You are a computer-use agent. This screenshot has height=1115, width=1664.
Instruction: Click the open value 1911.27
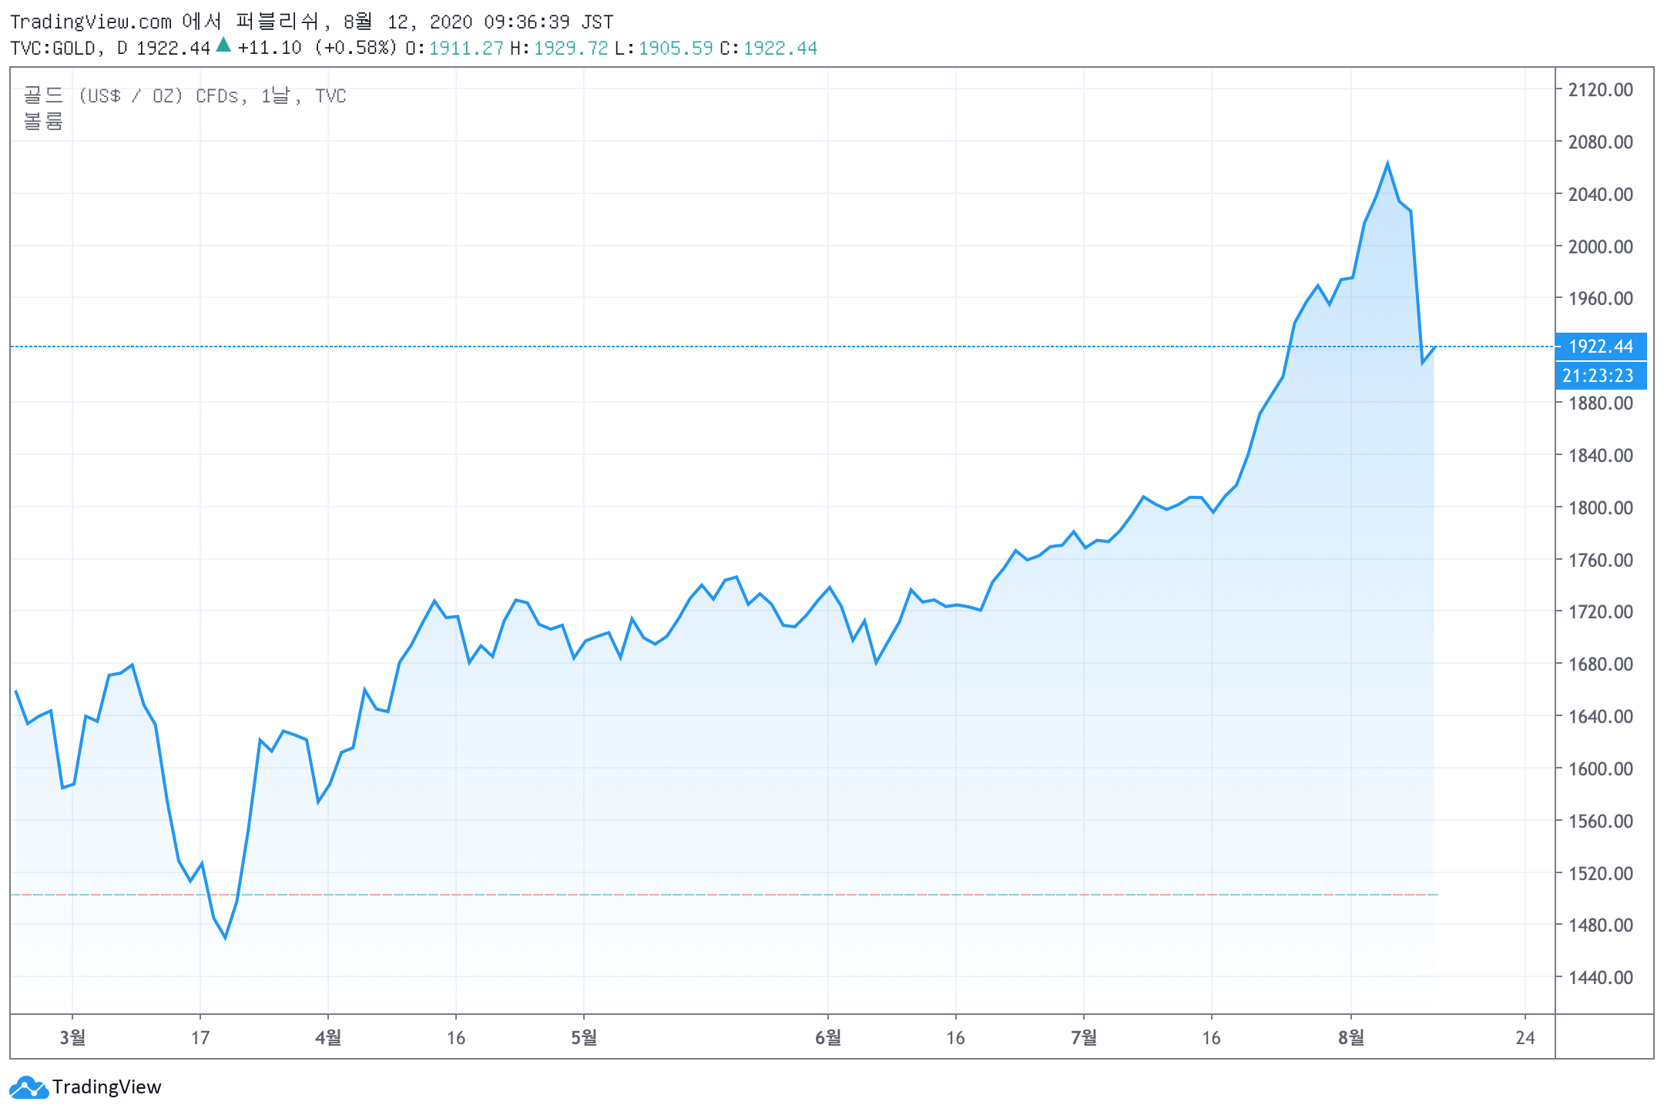(465, 48)
